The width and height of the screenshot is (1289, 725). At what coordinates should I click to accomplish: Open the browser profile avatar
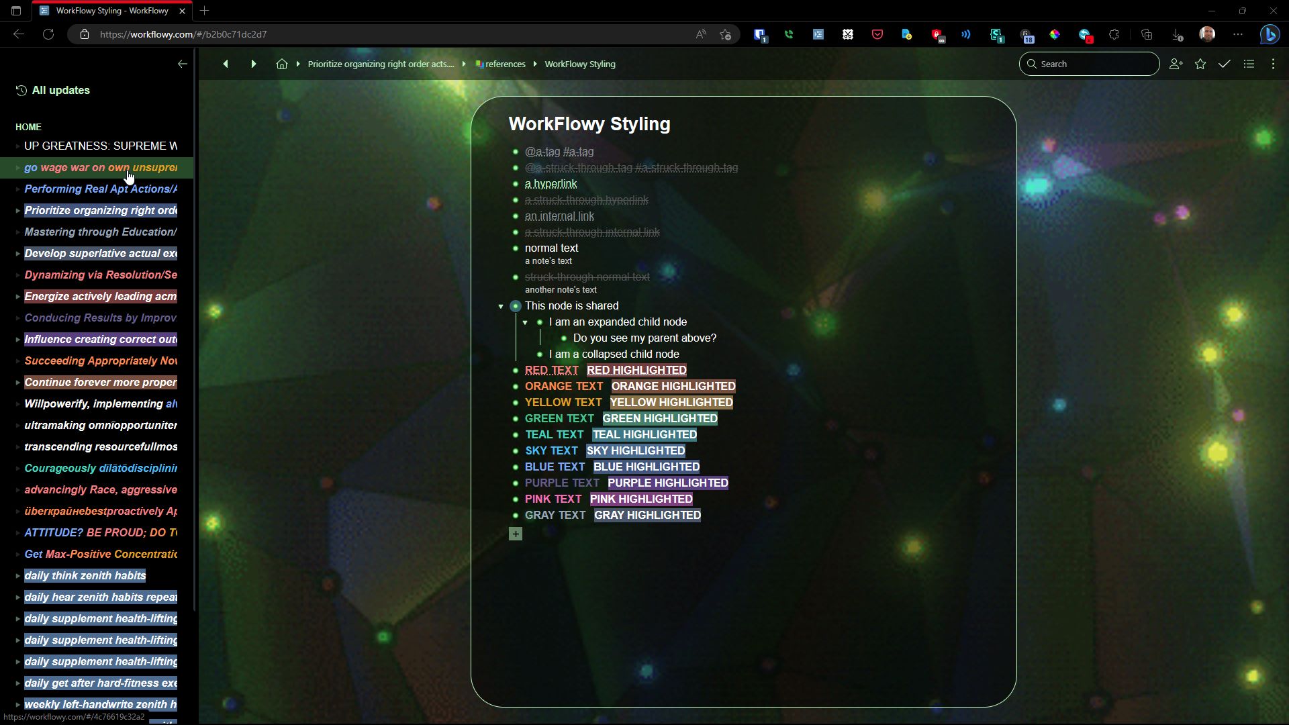pyautogui.click(x=1207, y=34)
